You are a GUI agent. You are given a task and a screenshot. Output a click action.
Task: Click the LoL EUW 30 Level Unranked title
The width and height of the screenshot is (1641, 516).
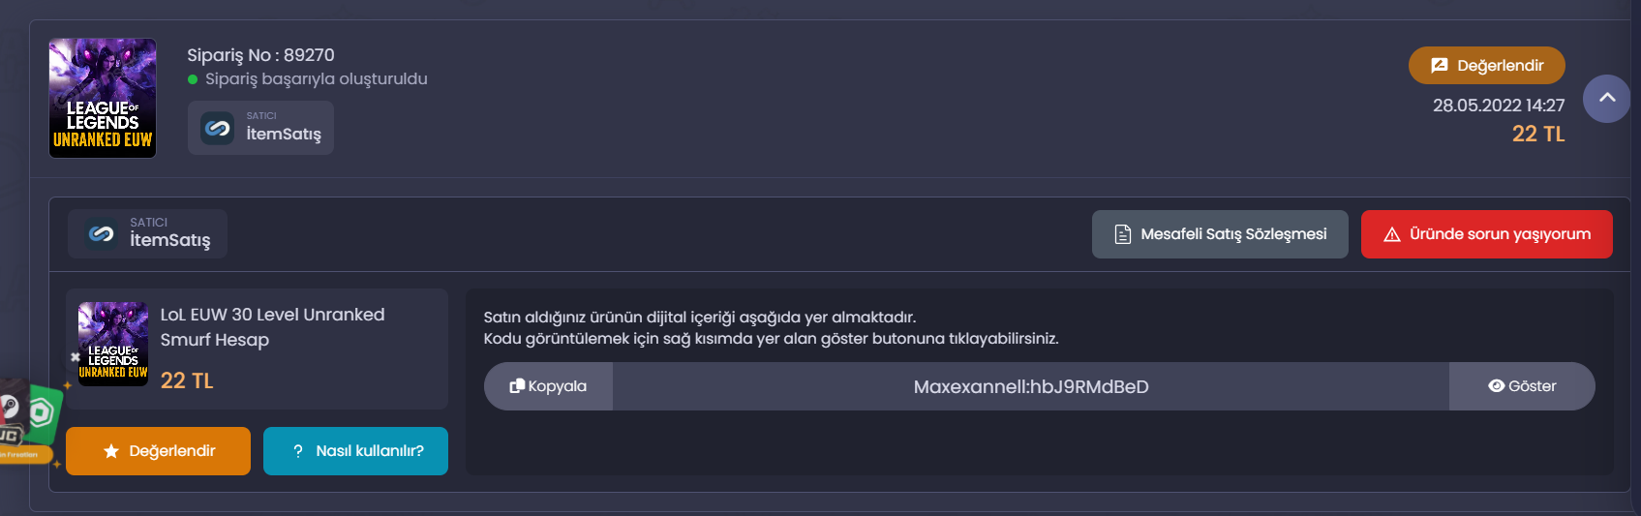272,327
